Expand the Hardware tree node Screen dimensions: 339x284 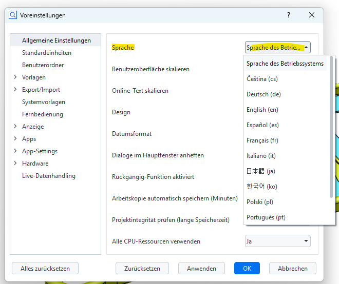pyautogui.click(x=16, y=164)
